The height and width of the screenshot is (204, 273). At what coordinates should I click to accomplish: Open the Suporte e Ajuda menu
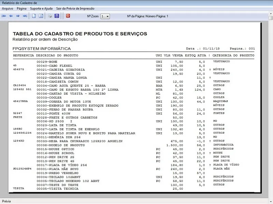pos(41,8)
